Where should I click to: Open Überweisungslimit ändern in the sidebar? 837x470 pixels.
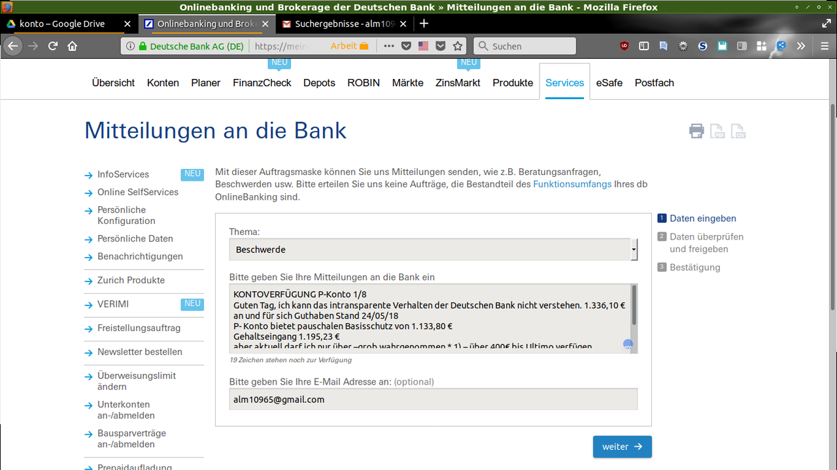click(137, 381)
